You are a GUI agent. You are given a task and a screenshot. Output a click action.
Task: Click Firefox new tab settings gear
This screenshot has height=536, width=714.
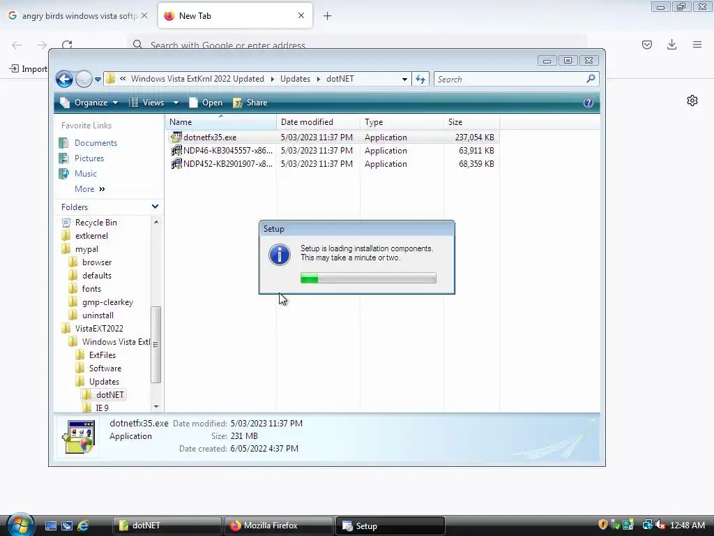click(692, 100)
